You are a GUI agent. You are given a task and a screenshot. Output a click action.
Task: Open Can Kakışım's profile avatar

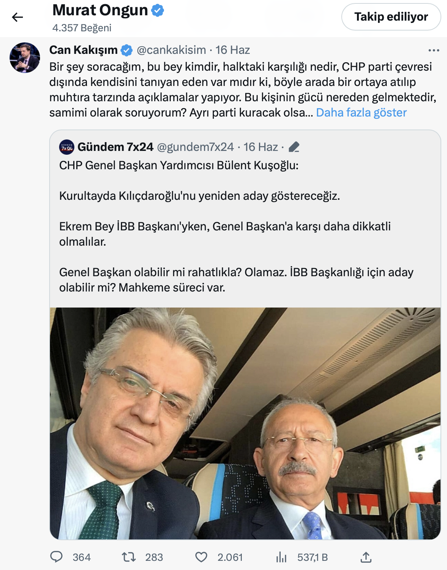click(25, 58)
